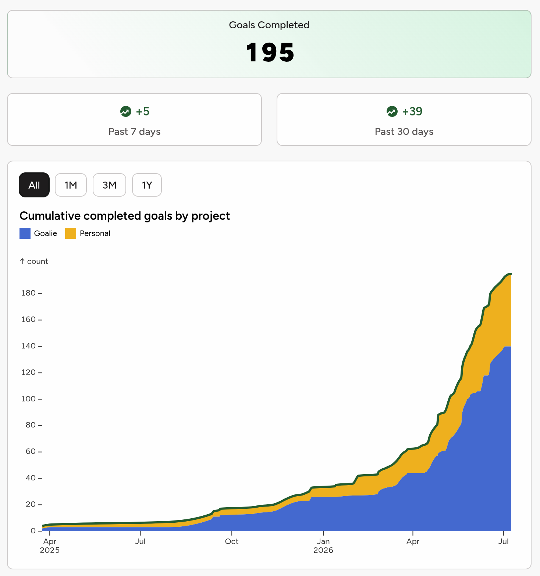This screenshot has height=576, width=540.
Task: Switch chart range to 1Y
Action: 147,185
